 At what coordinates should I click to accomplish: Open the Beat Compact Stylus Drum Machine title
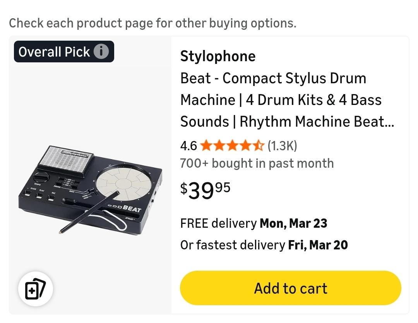pyautogui.click(x=287, y=100)
